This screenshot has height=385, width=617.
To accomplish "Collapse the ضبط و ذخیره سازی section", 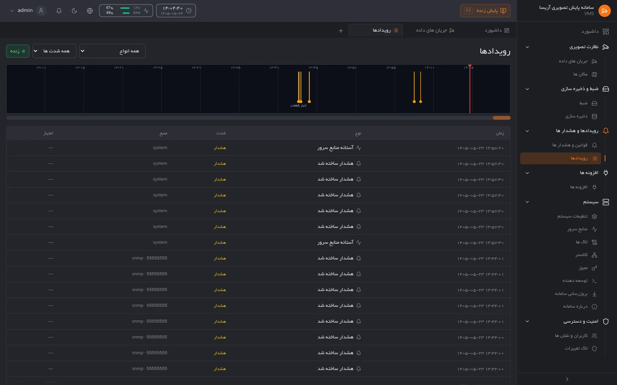I will click(x=527, y=89).
